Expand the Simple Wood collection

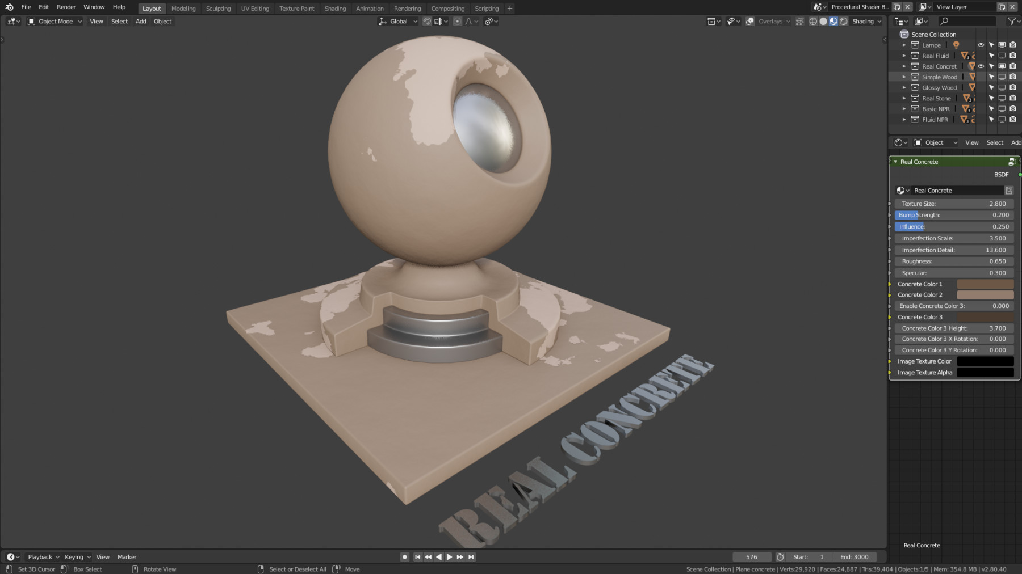(x=904, y=77)
